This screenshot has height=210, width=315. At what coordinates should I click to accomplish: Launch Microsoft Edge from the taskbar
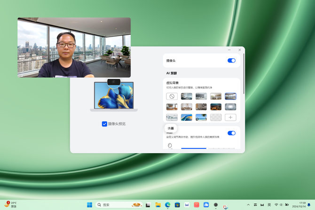[167, 205]
